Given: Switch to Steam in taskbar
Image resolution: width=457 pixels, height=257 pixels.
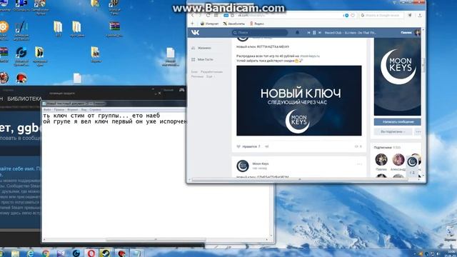Looking at the screenshot, I should (106, 253).
